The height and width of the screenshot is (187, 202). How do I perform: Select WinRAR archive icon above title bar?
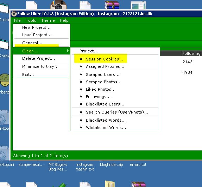pos(112,5)
